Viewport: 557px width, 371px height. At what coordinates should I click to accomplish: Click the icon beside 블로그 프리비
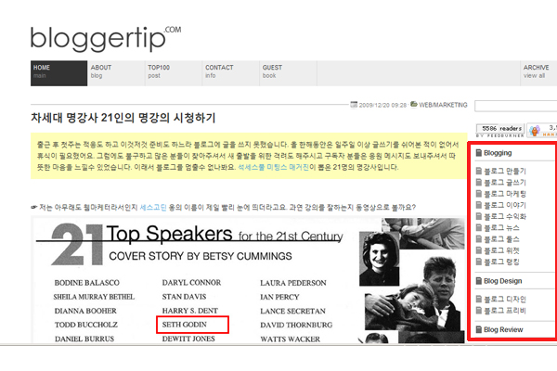point(479,311)
